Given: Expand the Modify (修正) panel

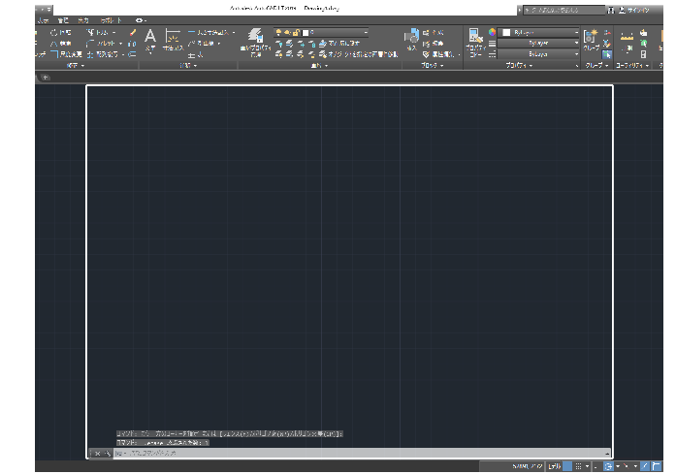Looking at the screenshot, I should (x=76, y=66).
